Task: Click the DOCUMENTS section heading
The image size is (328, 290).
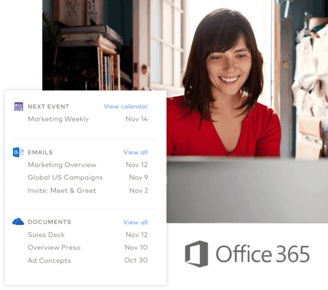Action: click(x=49, y=222)
